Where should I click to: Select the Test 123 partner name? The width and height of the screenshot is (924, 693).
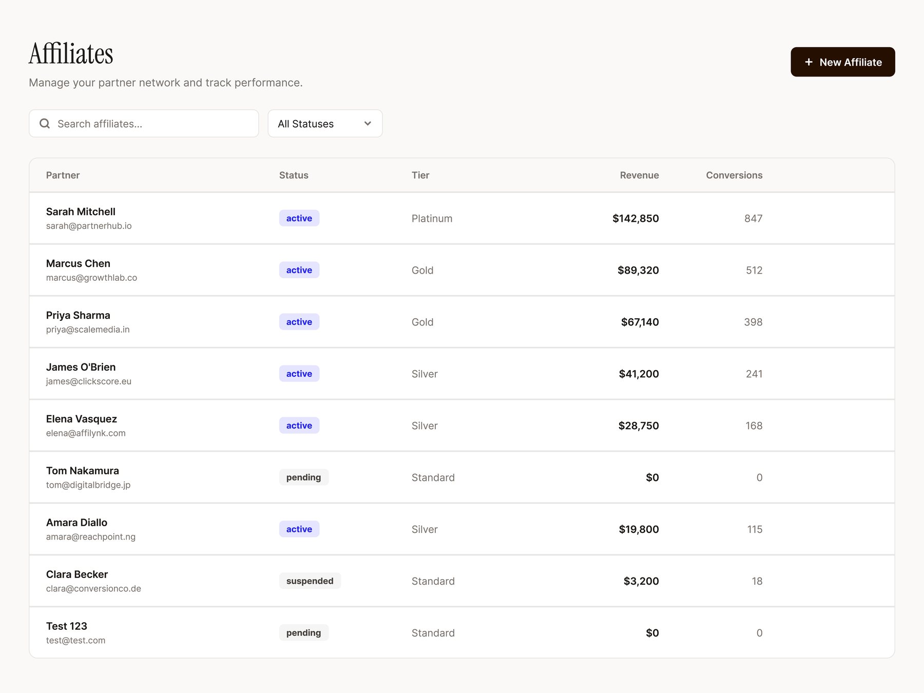coord(67,626)
